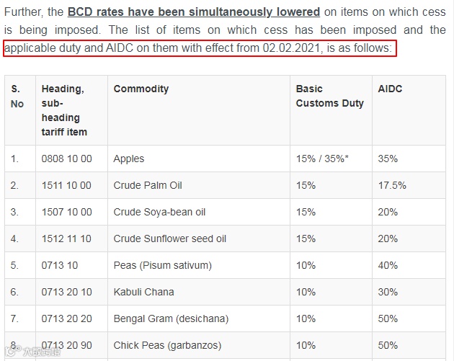Select the "S. No" column header
Viewport: 454px width, 361px height.
(x=17, y=96)
